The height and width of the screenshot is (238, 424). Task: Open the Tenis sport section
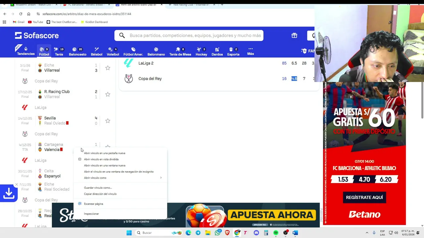59,51
